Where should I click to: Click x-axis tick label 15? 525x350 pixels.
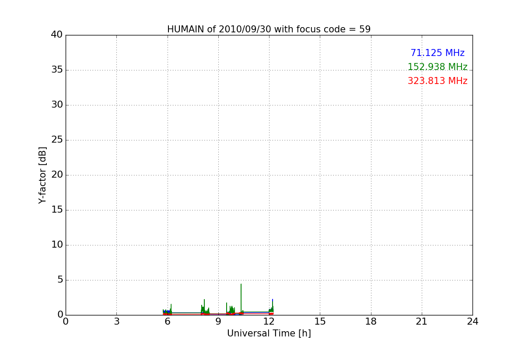320,322
